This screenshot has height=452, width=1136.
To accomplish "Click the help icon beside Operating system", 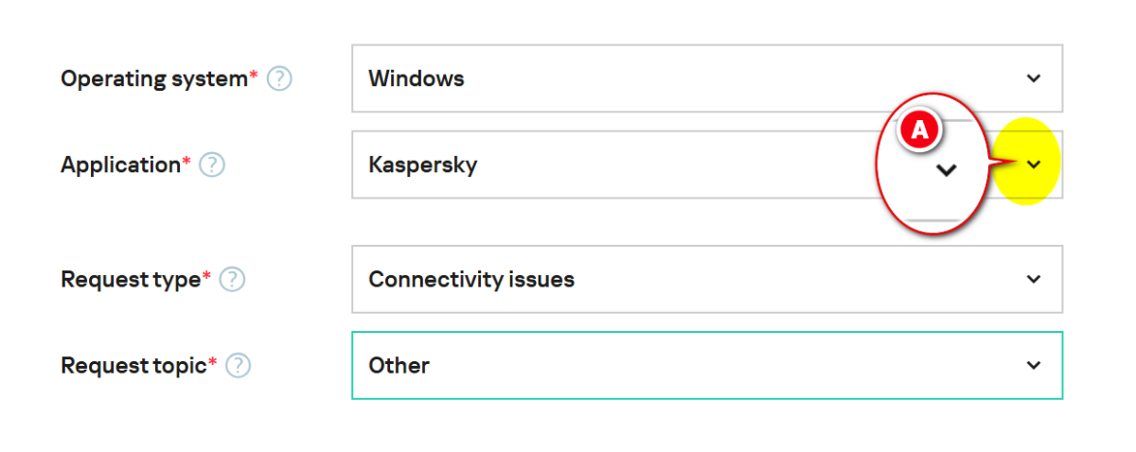I will [x=279, y=78].
